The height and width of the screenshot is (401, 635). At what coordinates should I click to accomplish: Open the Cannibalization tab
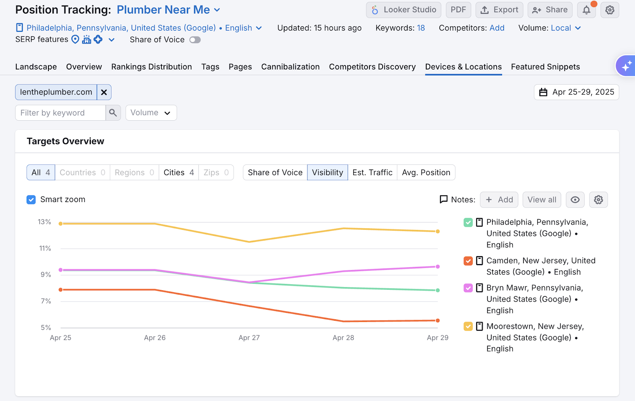(x=290, y=67)
